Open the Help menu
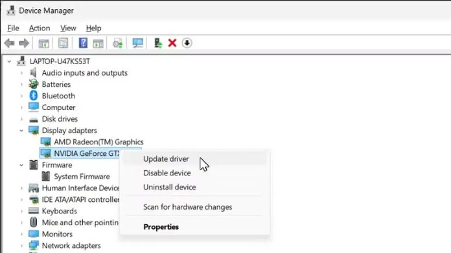451x253 pixels. pyautogui.click(x=93, y=28)
